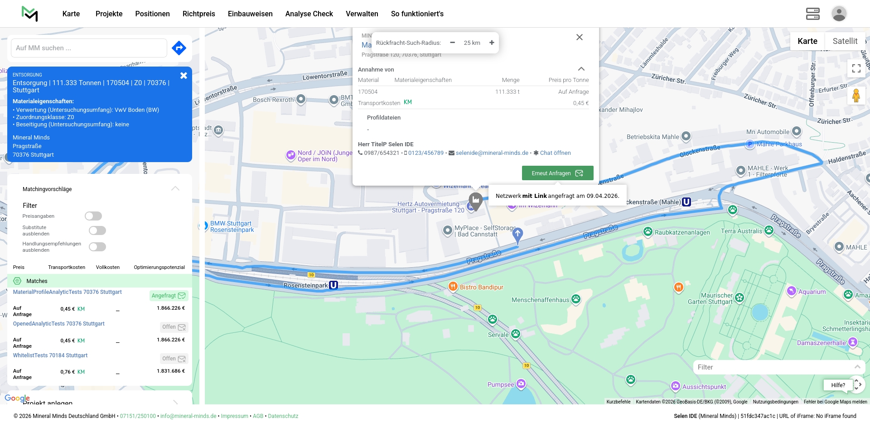Screen dimensions: 870x427
Task: Click the Erneut Anfragen button
Action: (x=557, y=173)
